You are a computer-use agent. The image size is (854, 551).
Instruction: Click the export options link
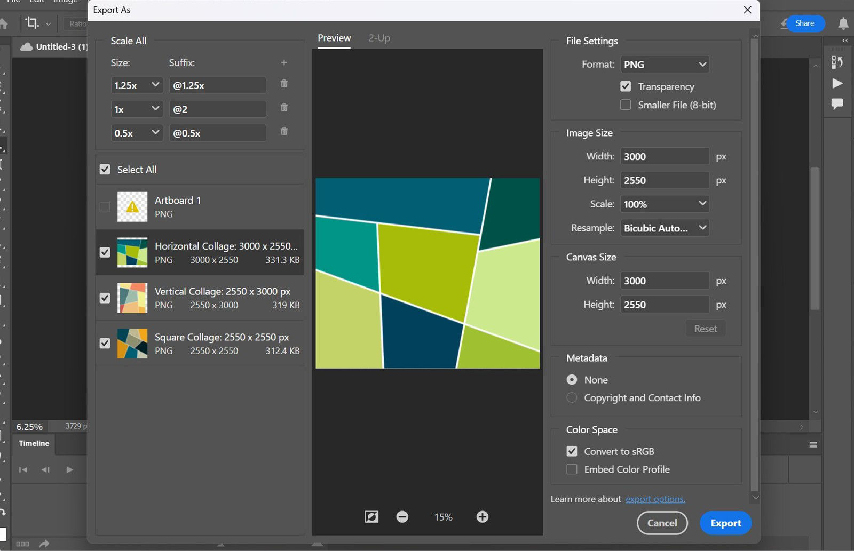click(x=655, y=499)
